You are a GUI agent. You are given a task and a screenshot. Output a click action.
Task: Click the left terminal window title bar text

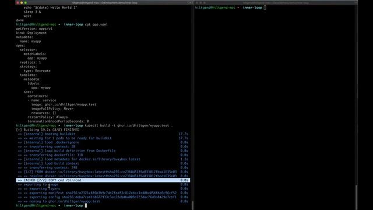click(x=104, y=2)
